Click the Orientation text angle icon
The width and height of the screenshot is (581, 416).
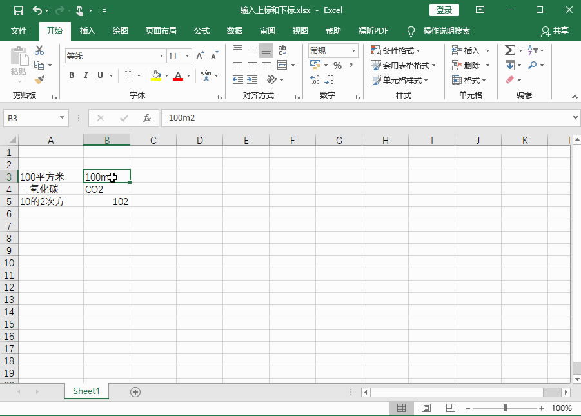click(x=272, y=79)
